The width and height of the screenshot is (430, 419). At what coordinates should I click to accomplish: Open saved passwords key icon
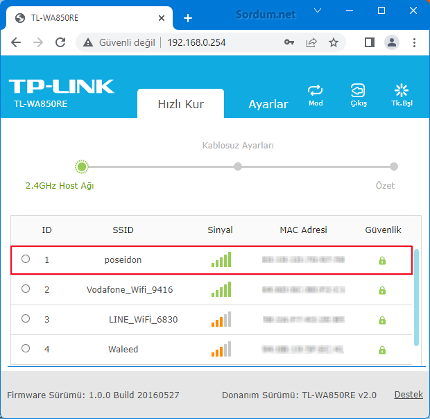[289, 42]
